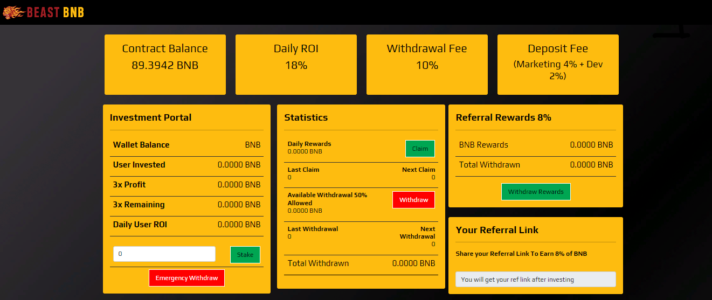Image resolution: width=712 pixels, height=300 pixels.
Task: Focus the stake amount input field
Action: tap(164, 254)
